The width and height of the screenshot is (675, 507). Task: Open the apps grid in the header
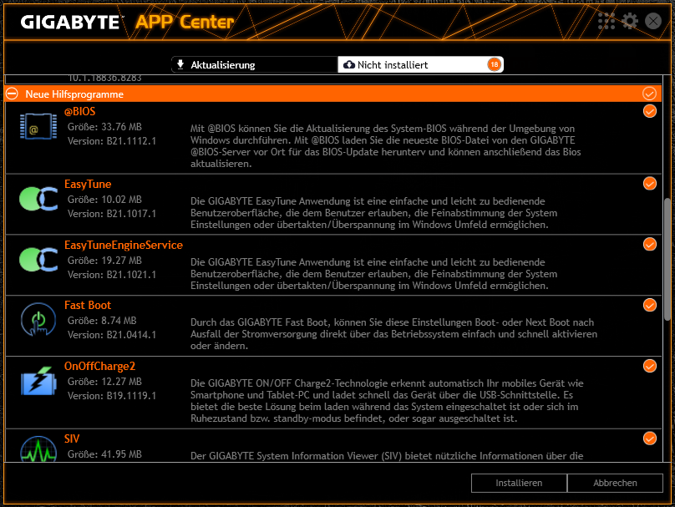tap(606, 21)
